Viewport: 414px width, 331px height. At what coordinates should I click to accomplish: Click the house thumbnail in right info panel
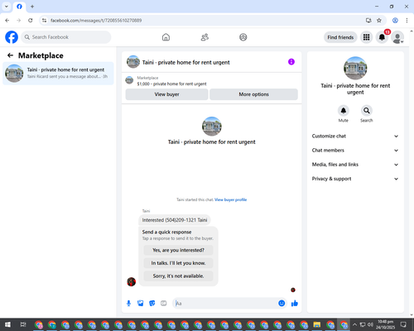coord(355,68)
